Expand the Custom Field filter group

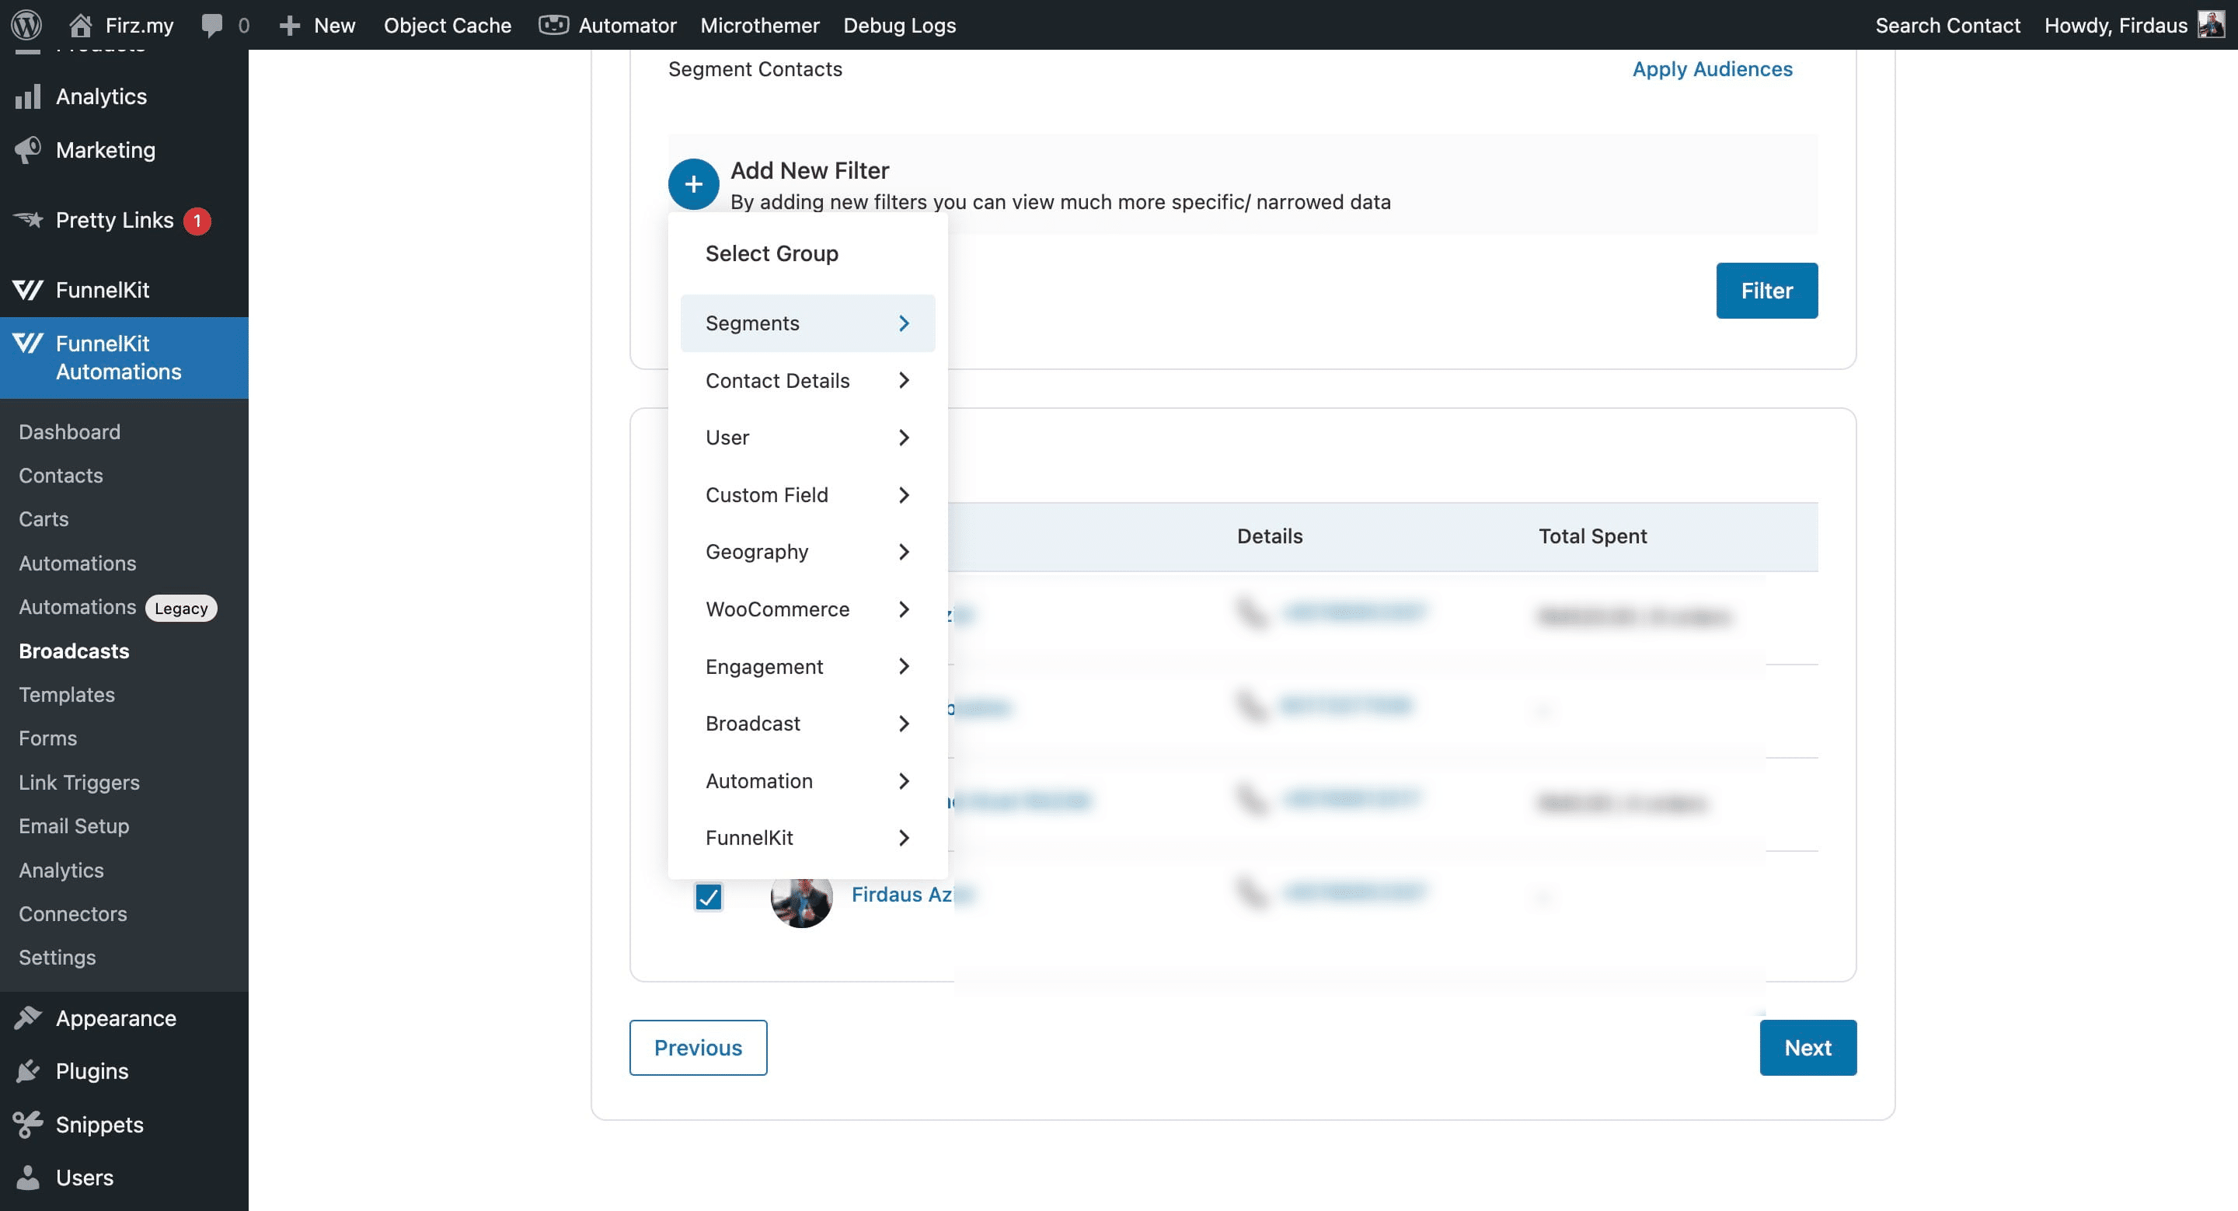pos(807,495)
